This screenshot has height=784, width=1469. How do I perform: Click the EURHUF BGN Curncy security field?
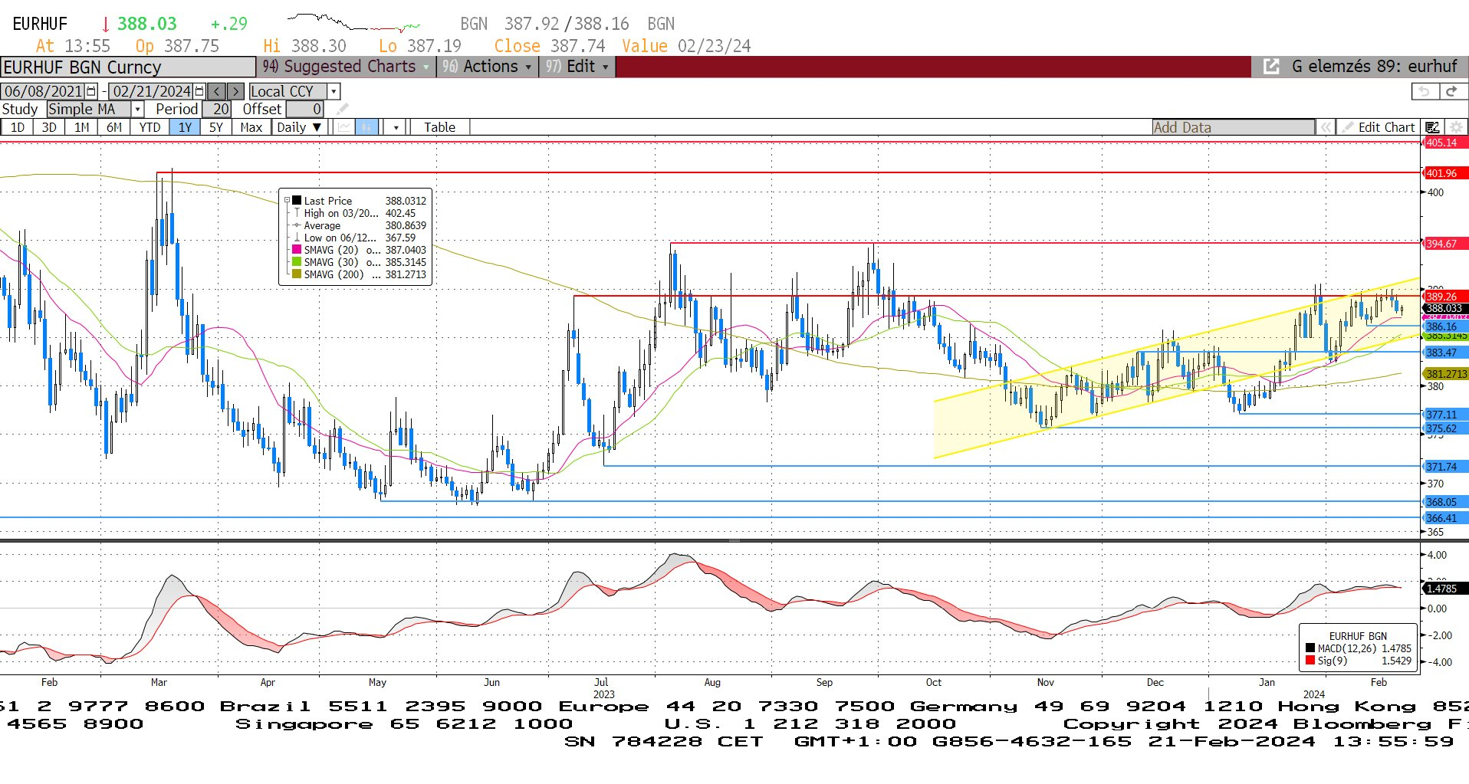pyautogui.click(x=128, y=67)
